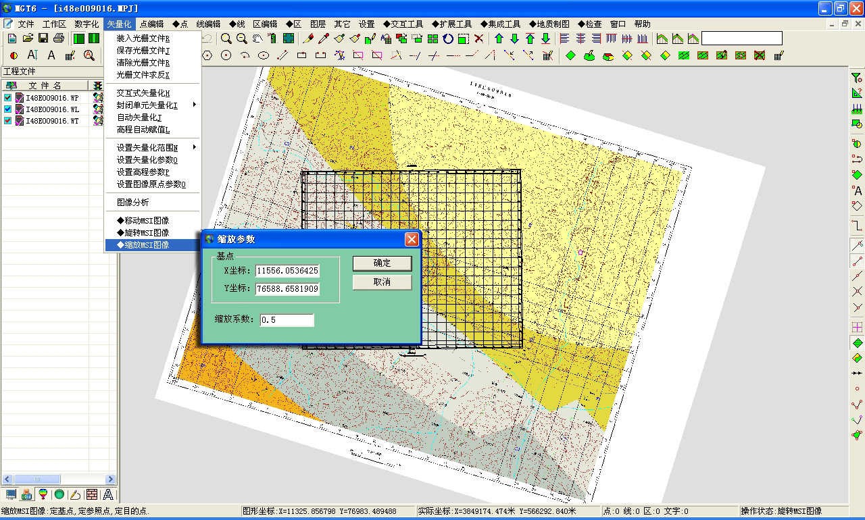This screenshot has width=865, height=520.
Task: Open the ◆地质制图 menu
Action: click(x=549, y=24)
